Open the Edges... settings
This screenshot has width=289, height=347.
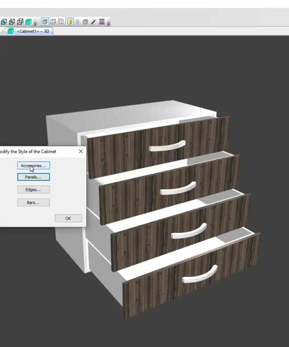[33, 190]
